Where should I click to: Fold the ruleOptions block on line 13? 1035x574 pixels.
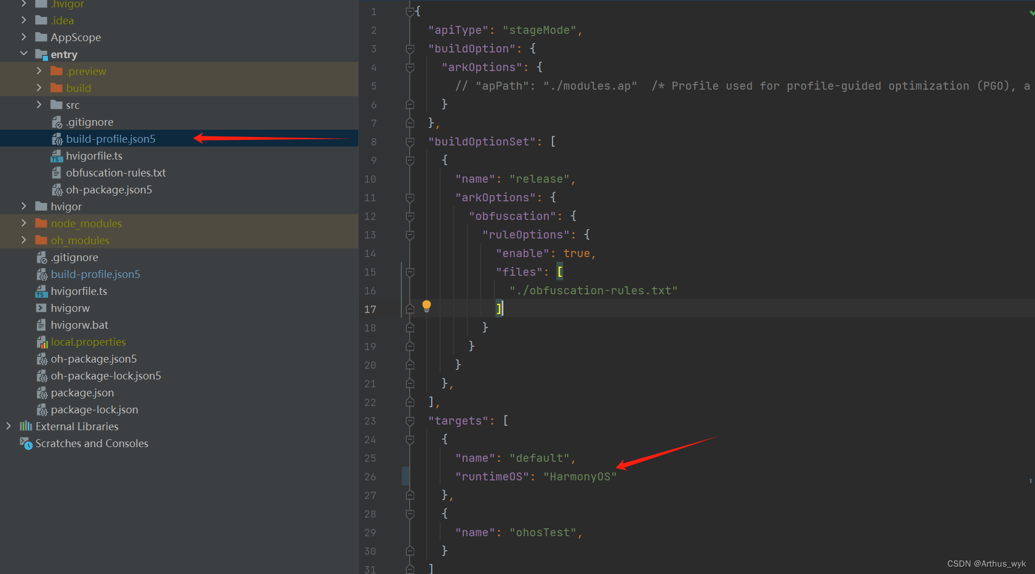tap(410, 235)
